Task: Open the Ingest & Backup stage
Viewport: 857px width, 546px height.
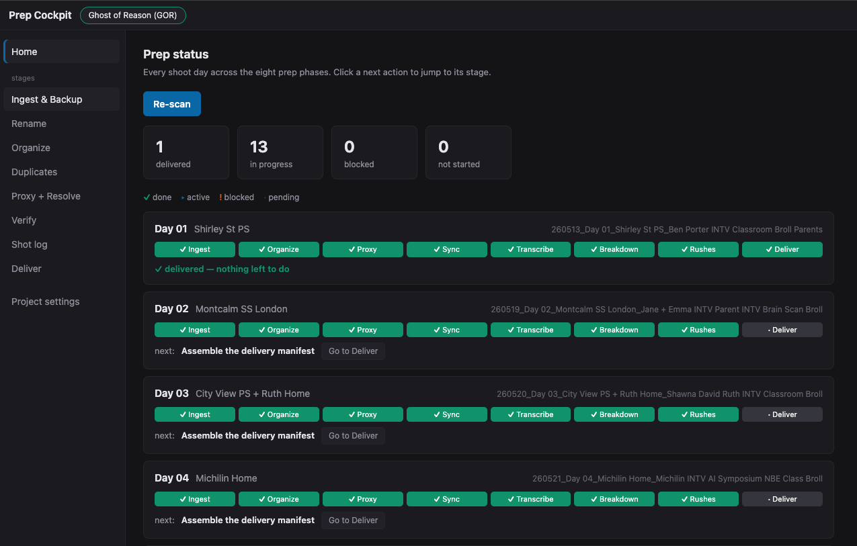Action: pyautogui.click(x=61, y=99)
